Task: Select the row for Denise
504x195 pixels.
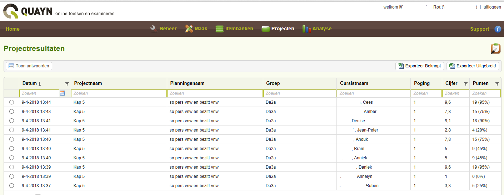Action: (x=11, y=120)
